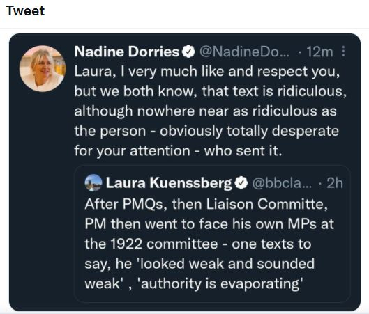The width and height of the screenshot is (369, 314).
Task: Click Laura Kuenssberg's verified checkmark badge
Action: point(241,183)
